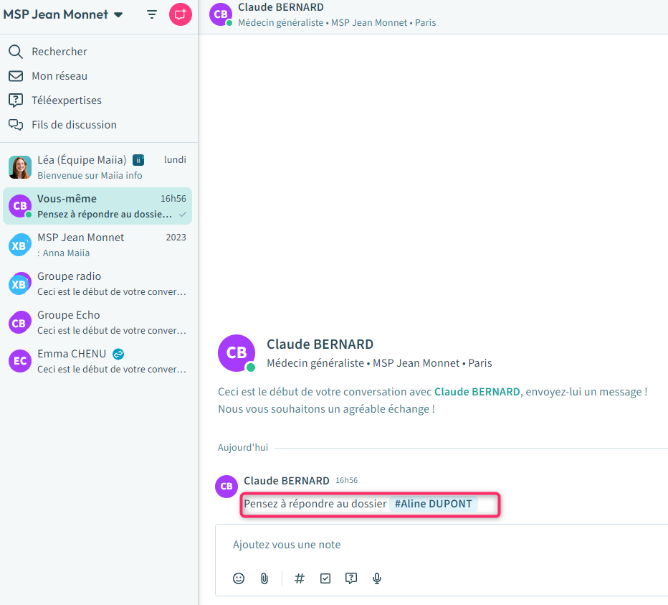Screen dimensions: 668x605
Task: Attach a file with the paperclip icon
Action: pyautogui.click(x=264, y=578)
